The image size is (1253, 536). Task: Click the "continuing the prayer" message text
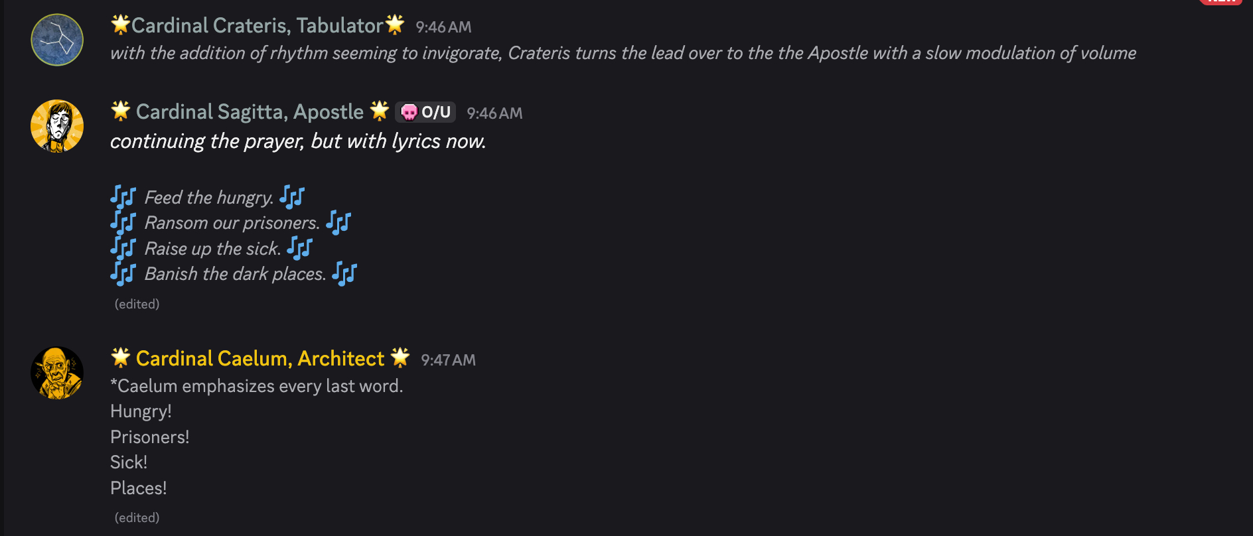click(x=298, y=141)
